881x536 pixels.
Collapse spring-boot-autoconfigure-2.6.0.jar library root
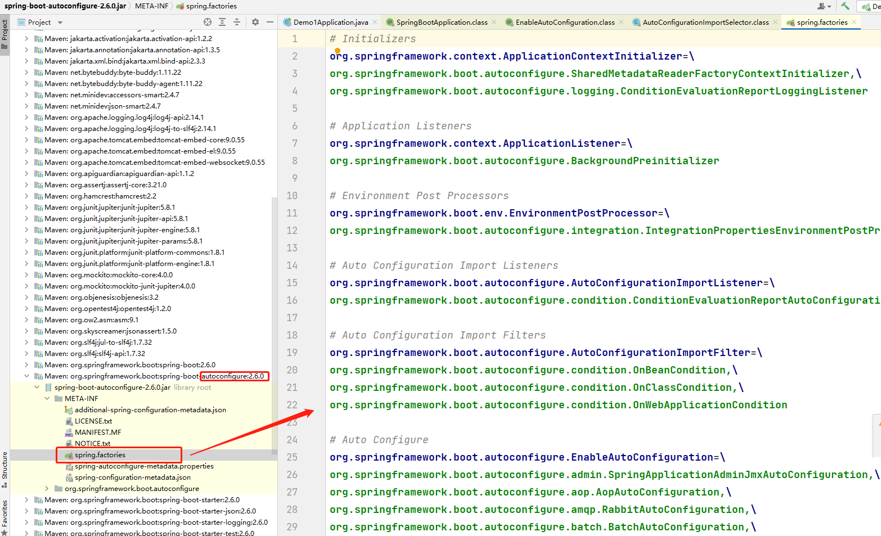tap(37, 387)
